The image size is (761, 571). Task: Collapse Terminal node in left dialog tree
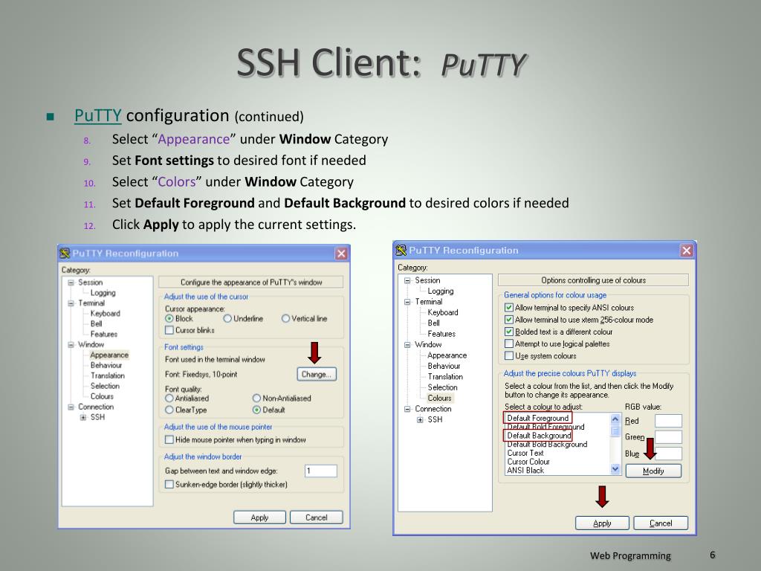click(71, 303)
